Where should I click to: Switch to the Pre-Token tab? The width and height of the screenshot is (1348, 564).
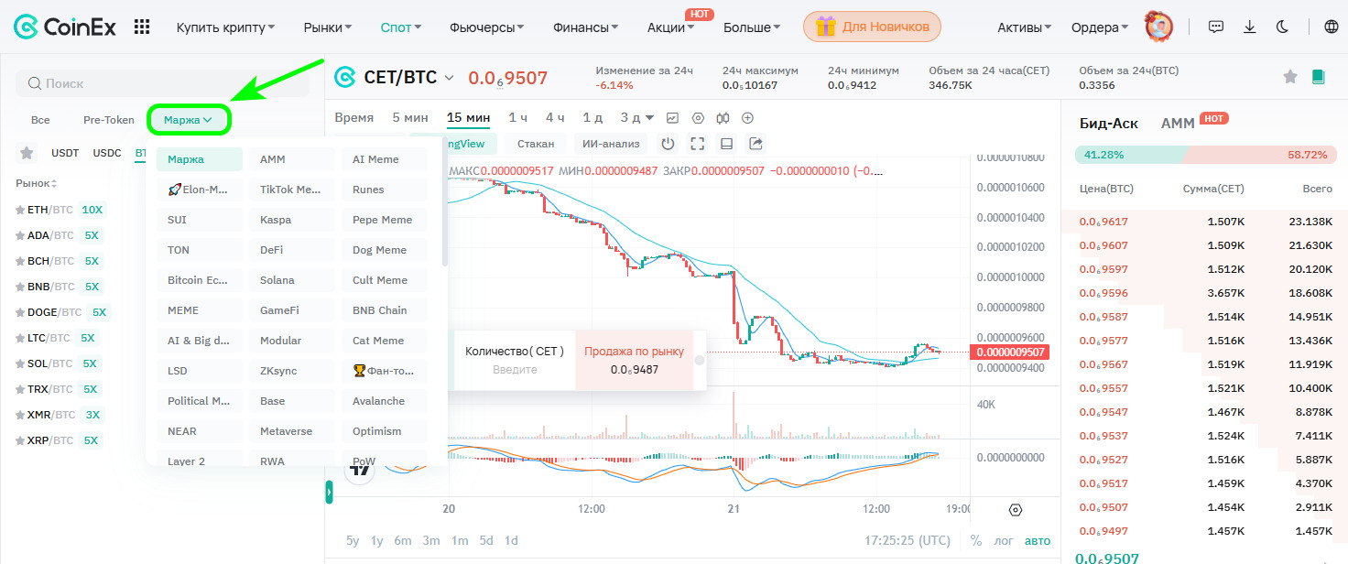tap(109, 120)
